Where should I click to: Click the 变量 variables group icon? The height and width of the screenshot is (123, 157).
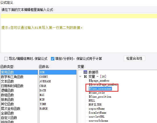pyautogui.click(x=85, y=76)
